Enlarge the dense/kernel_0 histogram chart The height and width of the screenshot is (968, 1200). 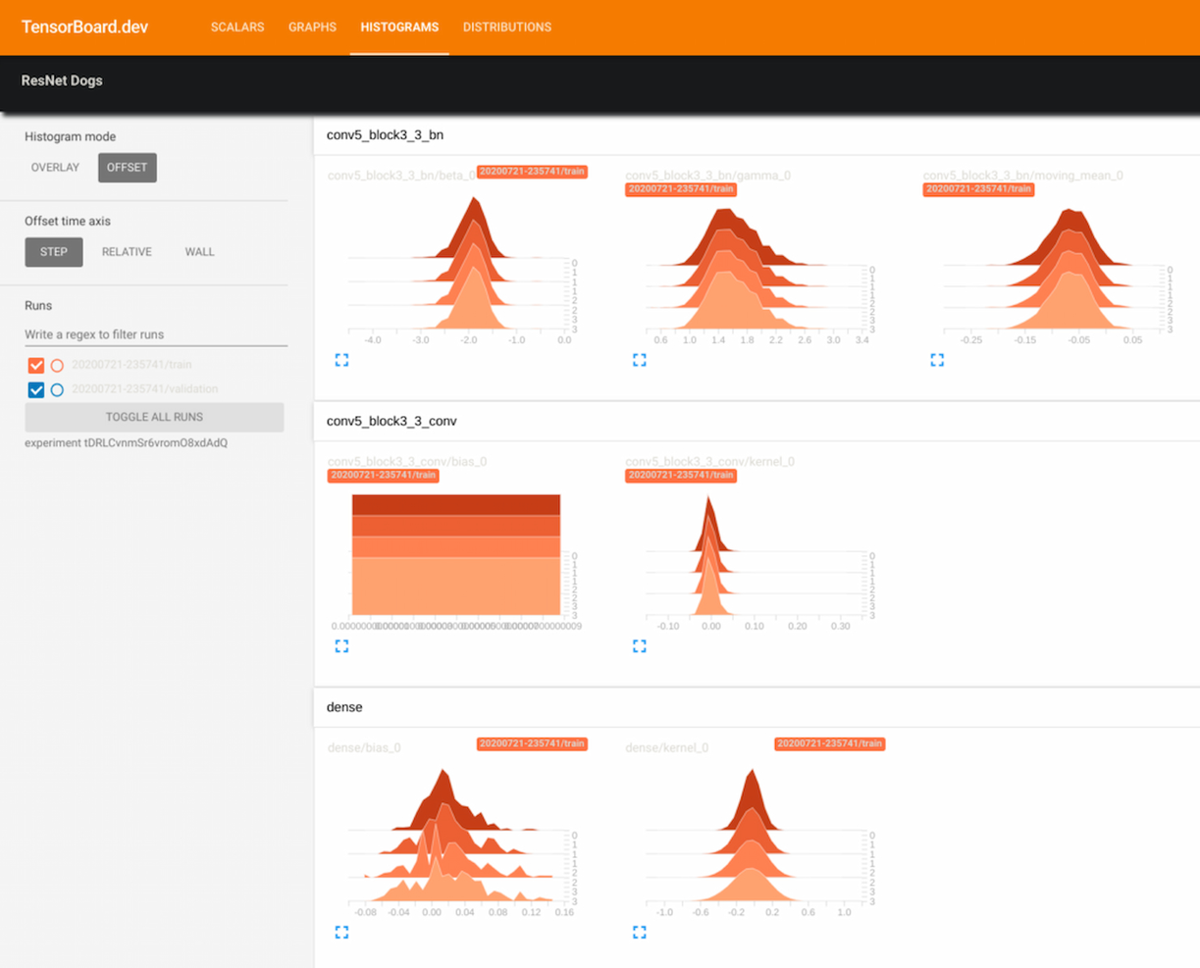(639, 932)
